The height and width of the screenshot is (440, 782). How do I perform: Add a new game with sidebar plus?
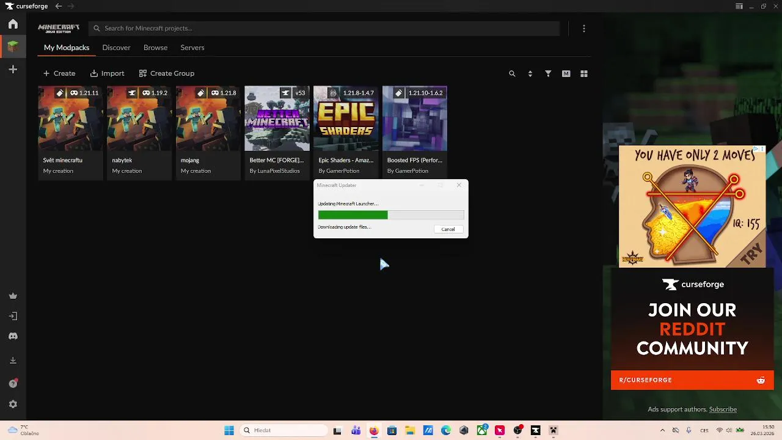[13, 70]
